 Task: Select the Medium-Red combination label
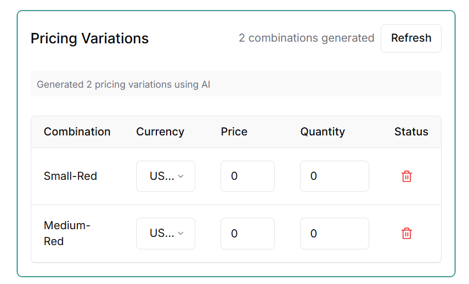point(67,233)
